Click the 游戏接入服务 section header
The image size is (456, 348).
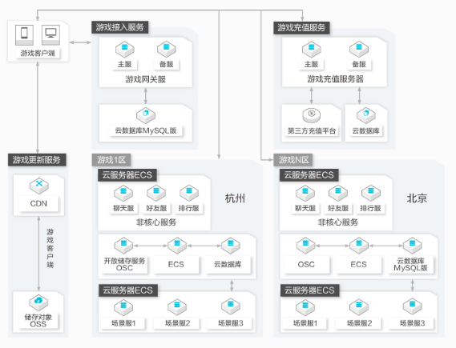coord(120,27)
